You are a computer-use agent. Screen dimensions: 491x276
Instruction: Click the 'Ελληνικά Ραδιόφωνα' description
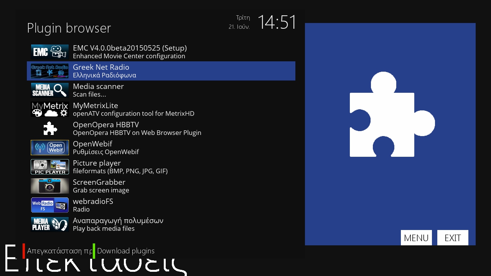(x=104, y=75)
